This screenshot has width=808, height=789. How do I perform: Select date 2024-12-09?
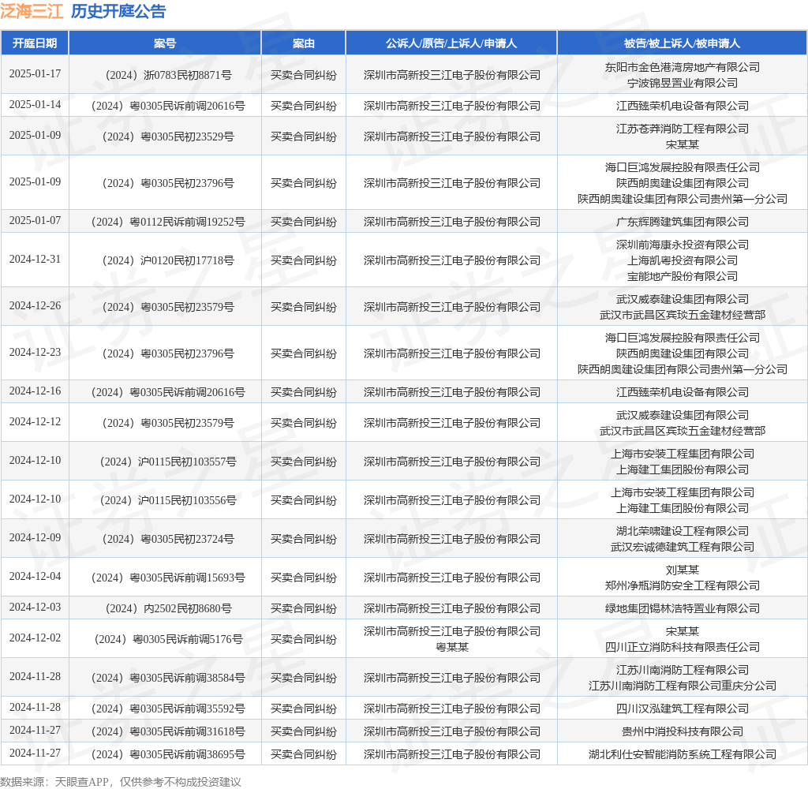tap(35, 537)
